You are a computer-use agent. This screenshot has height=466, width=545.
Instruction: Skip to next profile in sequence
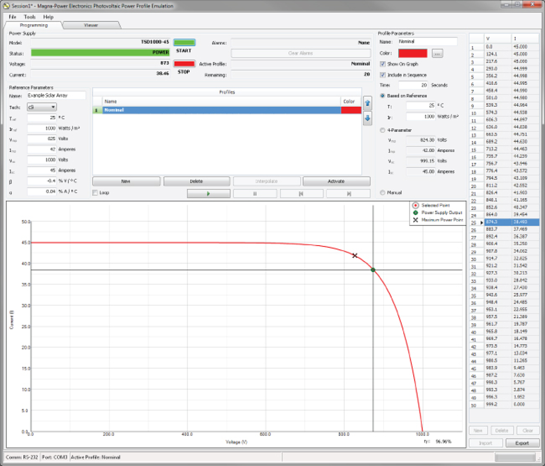pyautogui.click(x=348, y=193)
